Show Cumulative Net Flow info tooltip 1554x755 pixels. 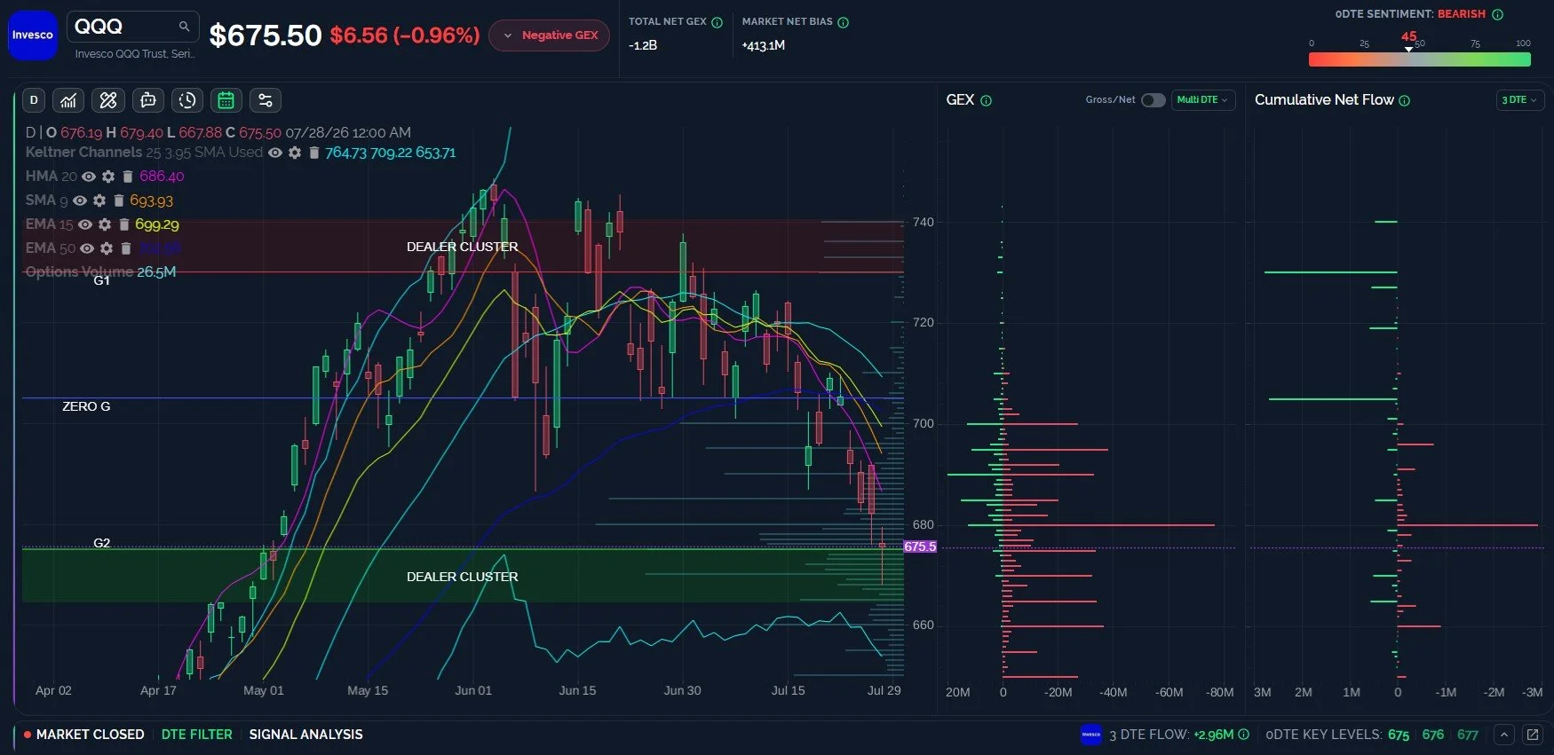(1404, 100)
